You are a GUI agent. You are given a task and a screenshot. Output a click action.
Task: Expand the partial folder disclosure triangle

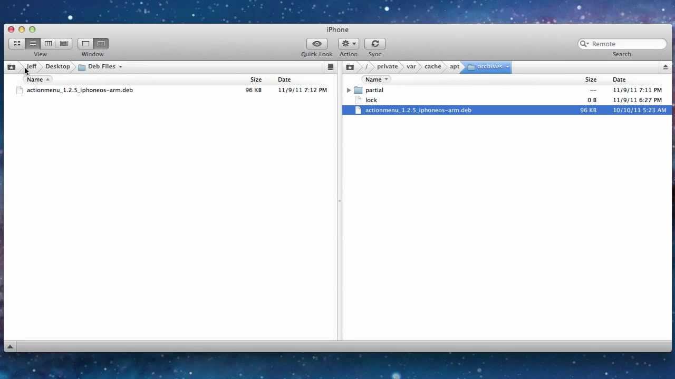[349, 90]
